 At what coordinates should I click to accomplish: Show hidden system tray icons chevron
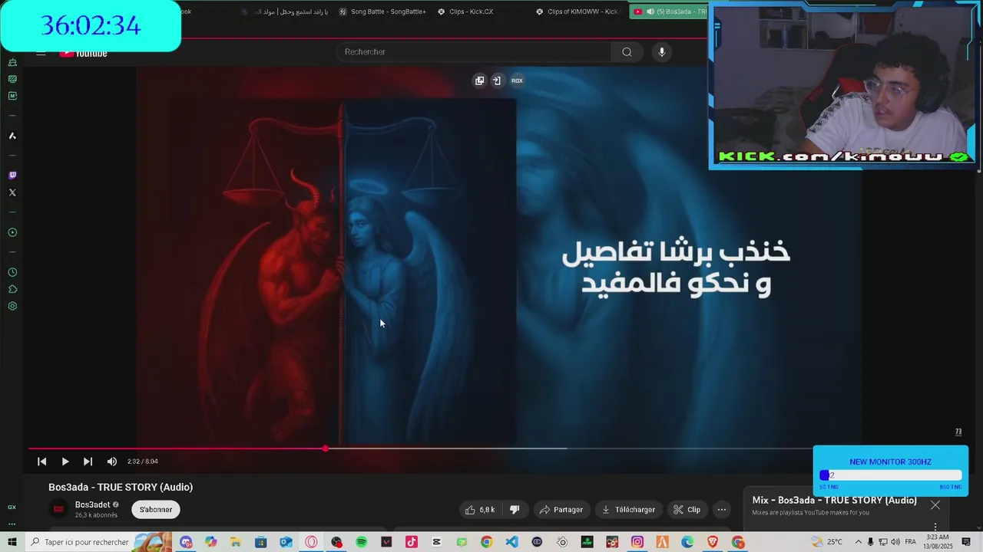[859, 542]
